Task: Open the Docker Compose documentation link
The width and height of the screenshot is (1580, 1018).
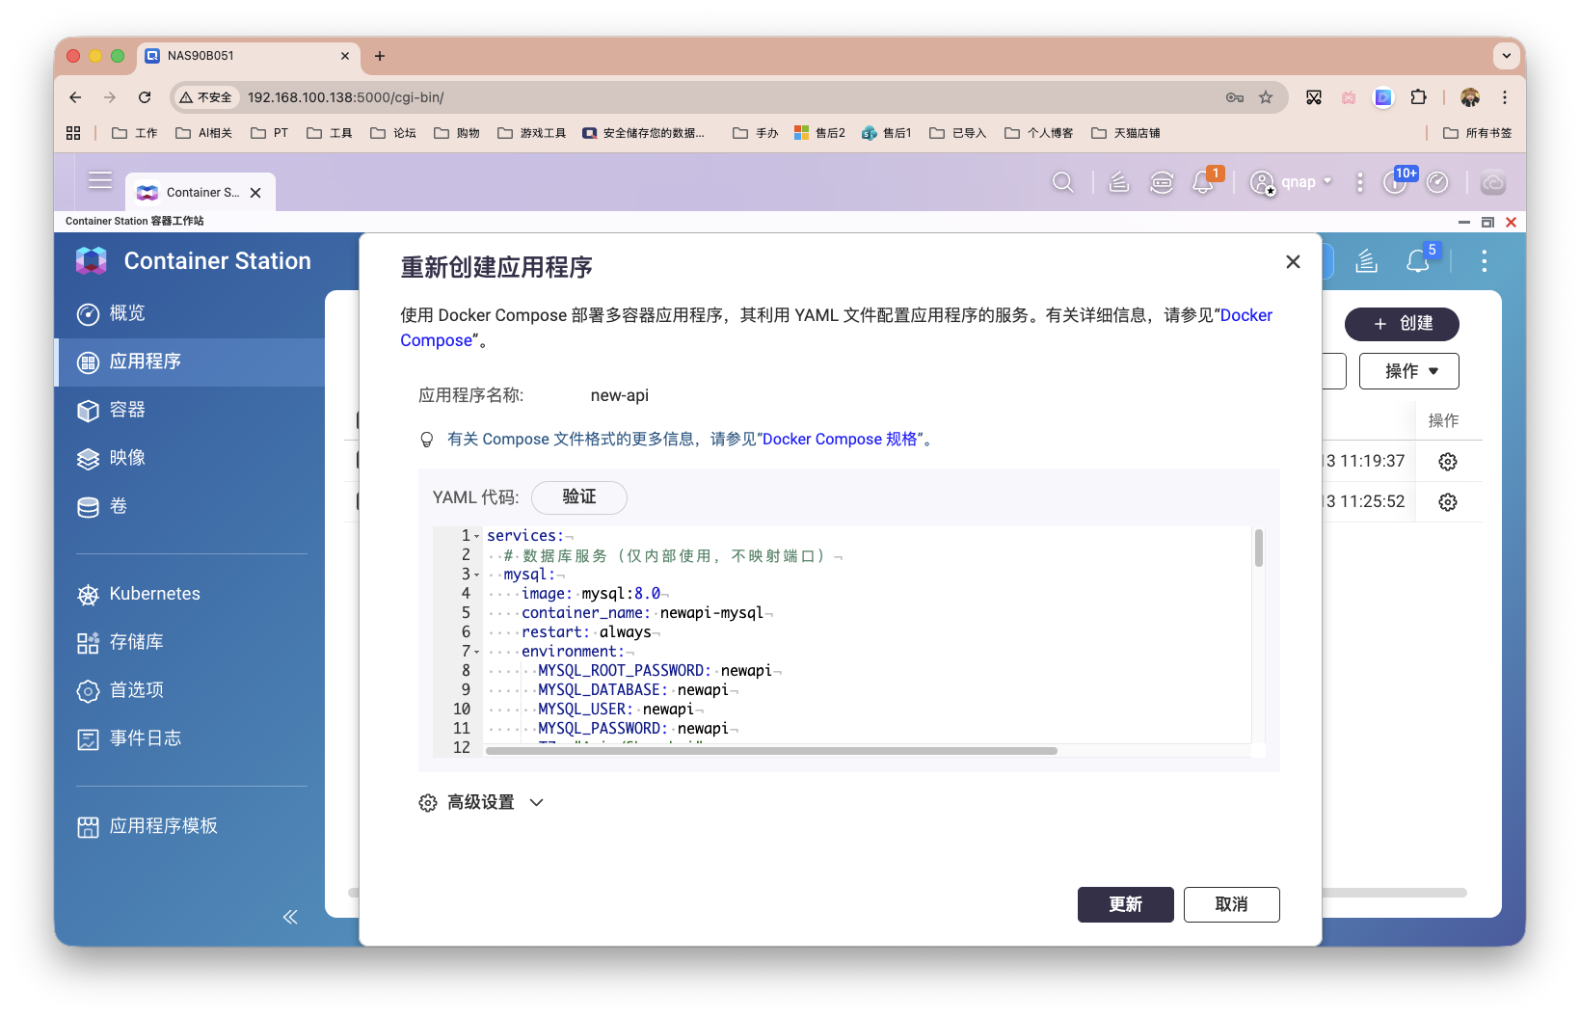Action: (x=1245, y=315)
